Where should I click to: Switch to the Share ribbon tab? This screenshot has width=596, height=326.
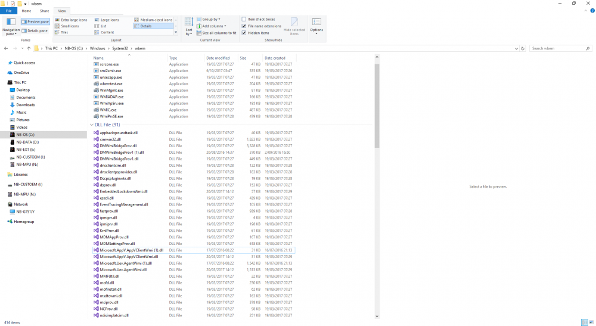tap(45, 11)
